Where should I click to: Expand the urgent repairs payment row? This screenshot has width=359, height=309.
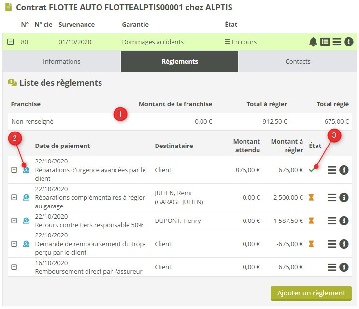pos(14,170)
